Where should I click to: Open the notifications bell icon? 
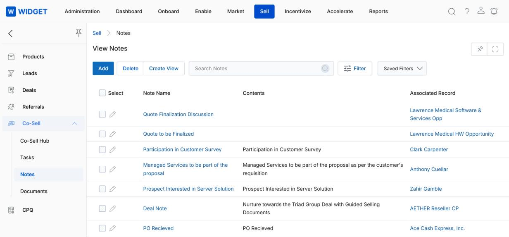point(494,12)
